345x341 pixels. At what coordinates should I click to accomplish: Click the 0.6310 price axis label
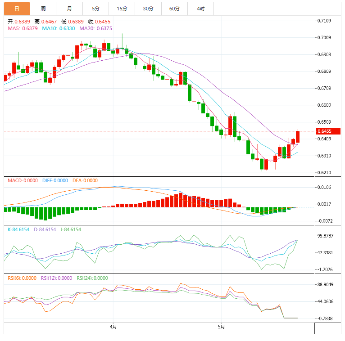324,156
